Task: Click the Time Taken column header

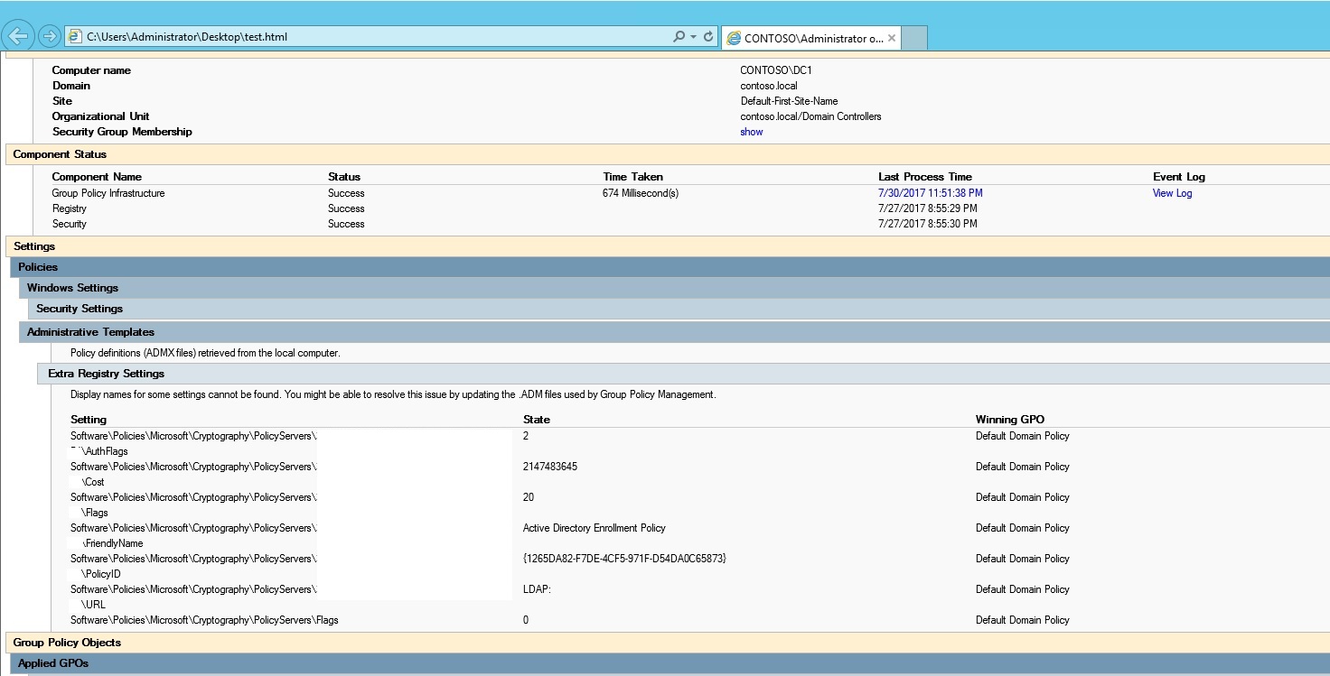Action: click(632, 177)
